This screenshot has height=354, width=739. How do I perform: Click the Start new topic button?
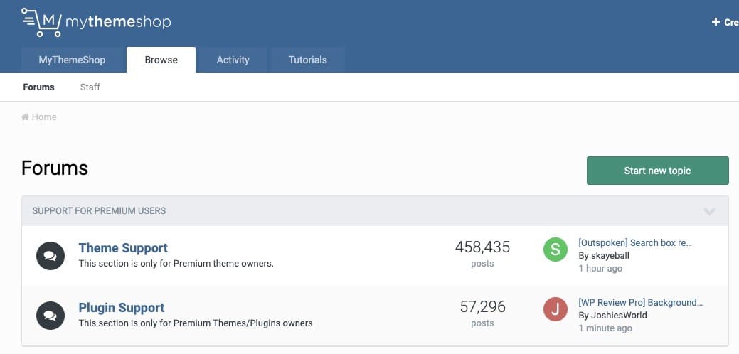point(657,171)
